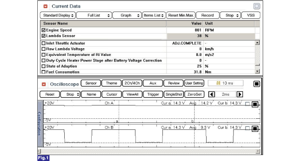300x161 pixels.
Task: Open the Items List dropdown
Action: pos(154,15)
